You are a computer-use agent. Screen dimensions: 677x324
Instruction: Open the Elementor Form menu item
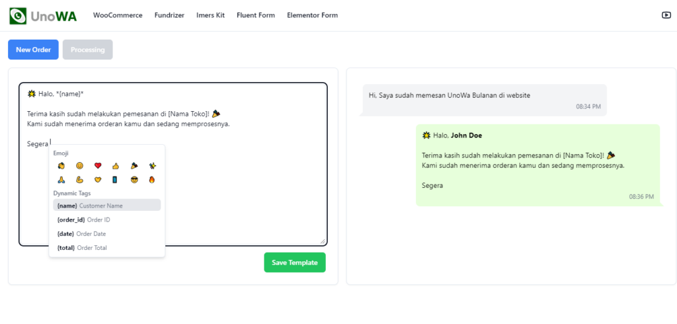coord(312,16)
